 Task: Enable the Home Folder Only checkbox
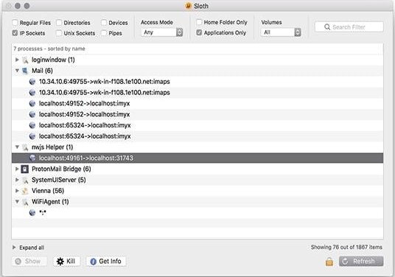coord(199,22)
